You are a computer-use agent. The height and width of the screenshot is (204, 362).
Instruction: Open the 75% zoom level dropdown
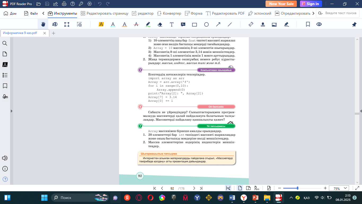tap(339, 188)
